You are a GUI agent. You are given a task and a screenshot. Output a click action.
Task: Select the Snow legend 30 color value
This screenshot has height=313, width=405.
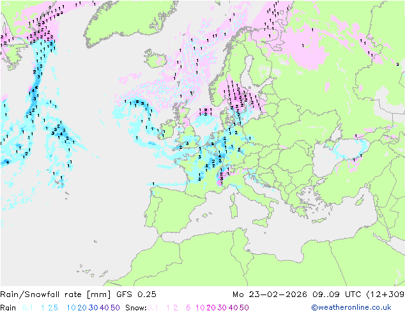point(222,308)
